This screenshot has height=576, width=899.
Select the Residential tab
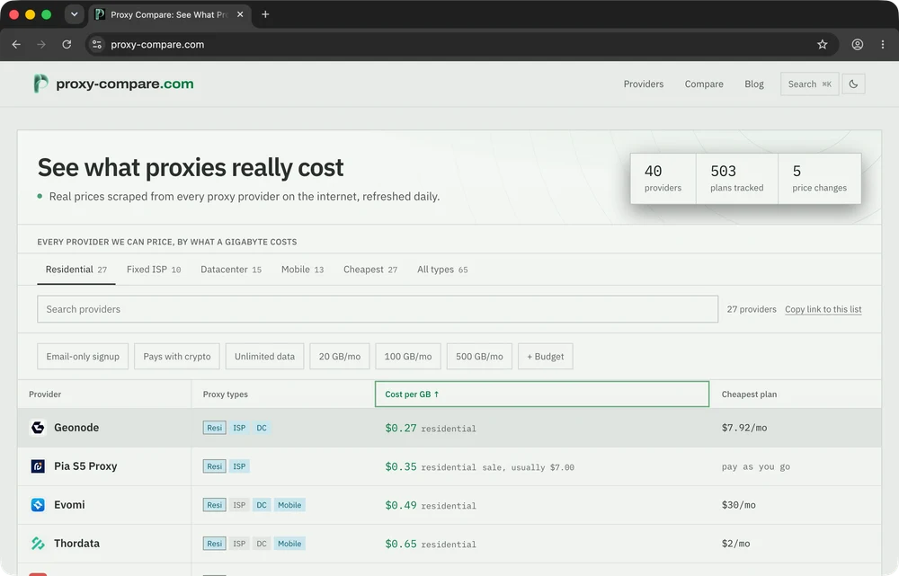click(x=76, y=270)
